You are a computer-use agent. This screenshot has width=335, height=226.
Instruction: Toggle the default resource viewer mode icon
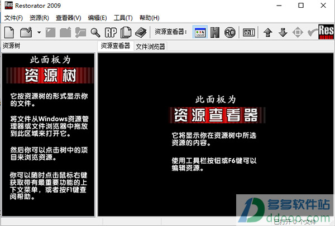[200, 32]
